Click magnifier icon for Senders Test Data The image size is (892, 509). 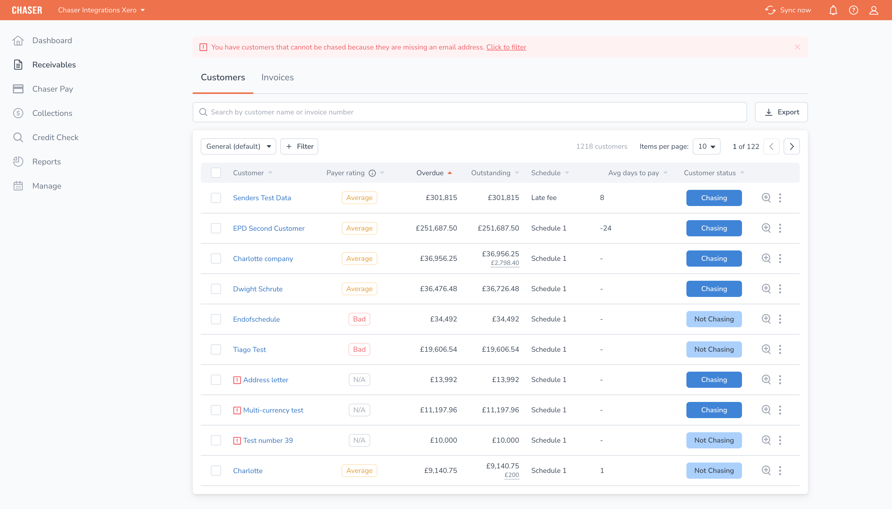coord(766,197)
